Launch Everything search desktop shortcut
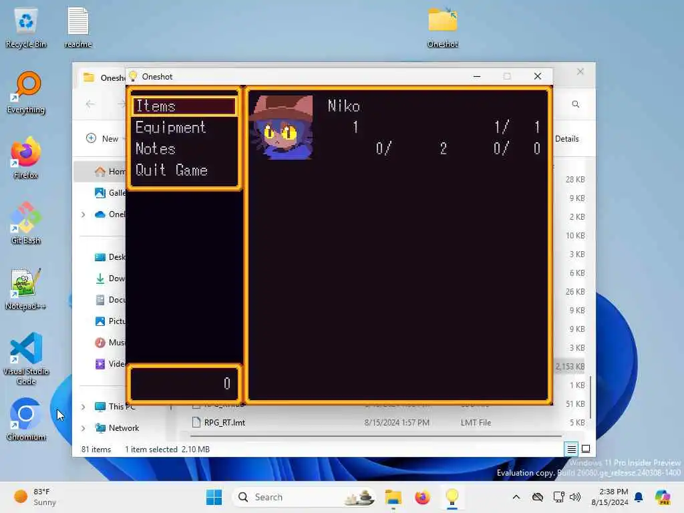The height and width of the screenshot is (513, 684). tap(26, 94)
